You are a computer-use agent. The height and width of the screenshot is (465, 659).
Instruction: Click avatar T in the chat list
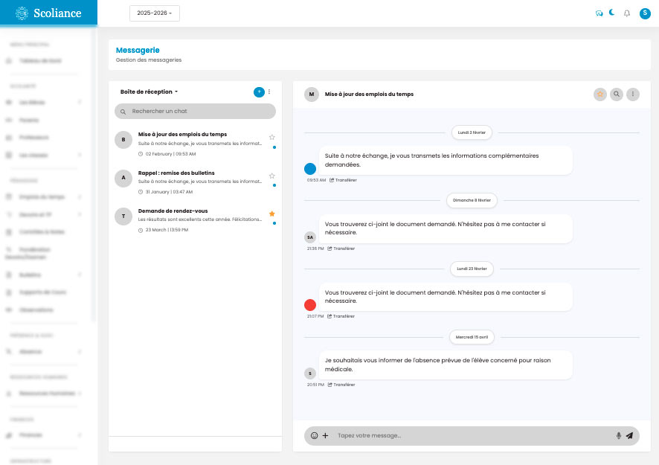pos(123,216)
